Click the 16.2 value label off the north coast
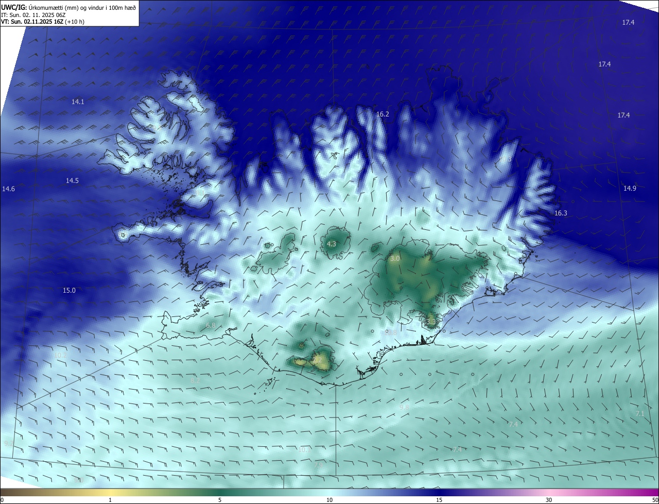This screenshot has width=659, height=504. click(383, 114)
